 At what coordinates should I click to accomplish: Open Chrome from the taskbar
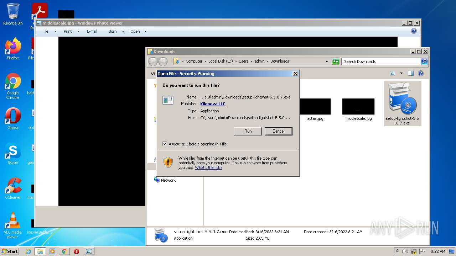[x=64, y=251]
